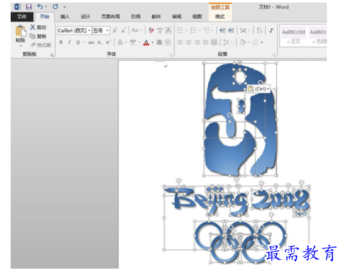Switch to the 引用 (References) tab

point(136,16)
